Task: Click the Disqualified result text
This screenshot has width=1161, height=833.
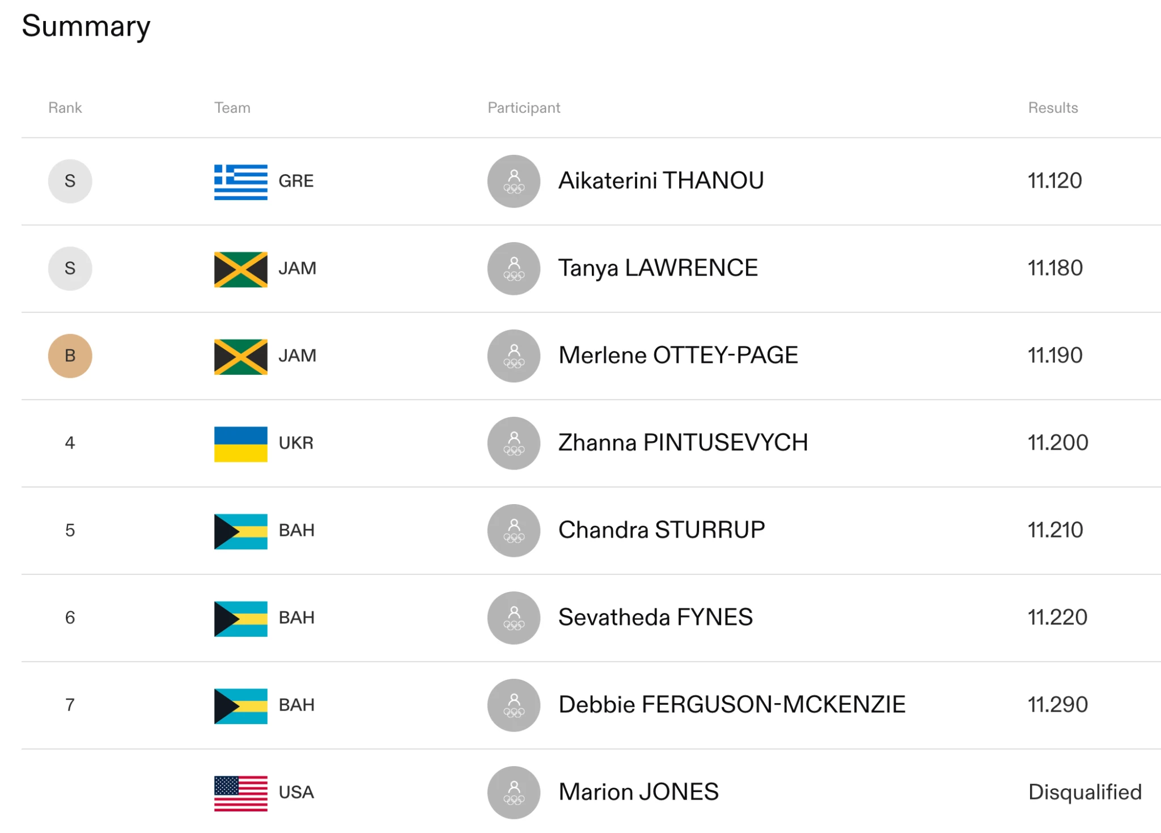Action: pos(1084,793)
